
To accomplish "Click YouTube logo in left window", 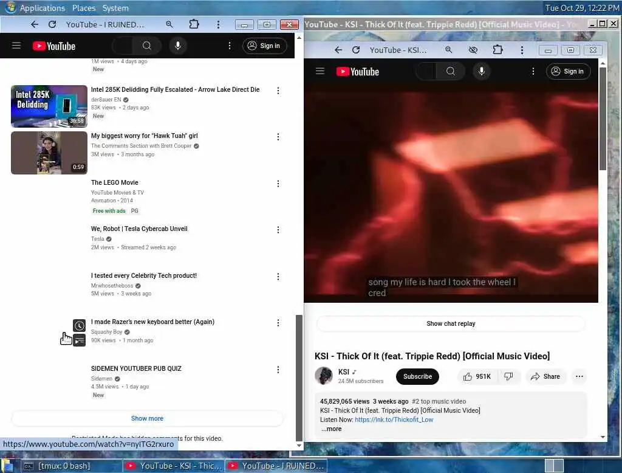I will pos(54,46).
